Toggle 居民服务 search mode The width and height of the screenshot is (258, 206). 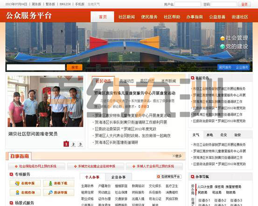coord(225,67)
